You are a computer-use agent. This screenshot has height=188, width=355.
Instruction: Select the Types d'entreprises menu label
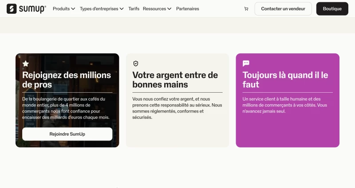click(x=99, y=9)
